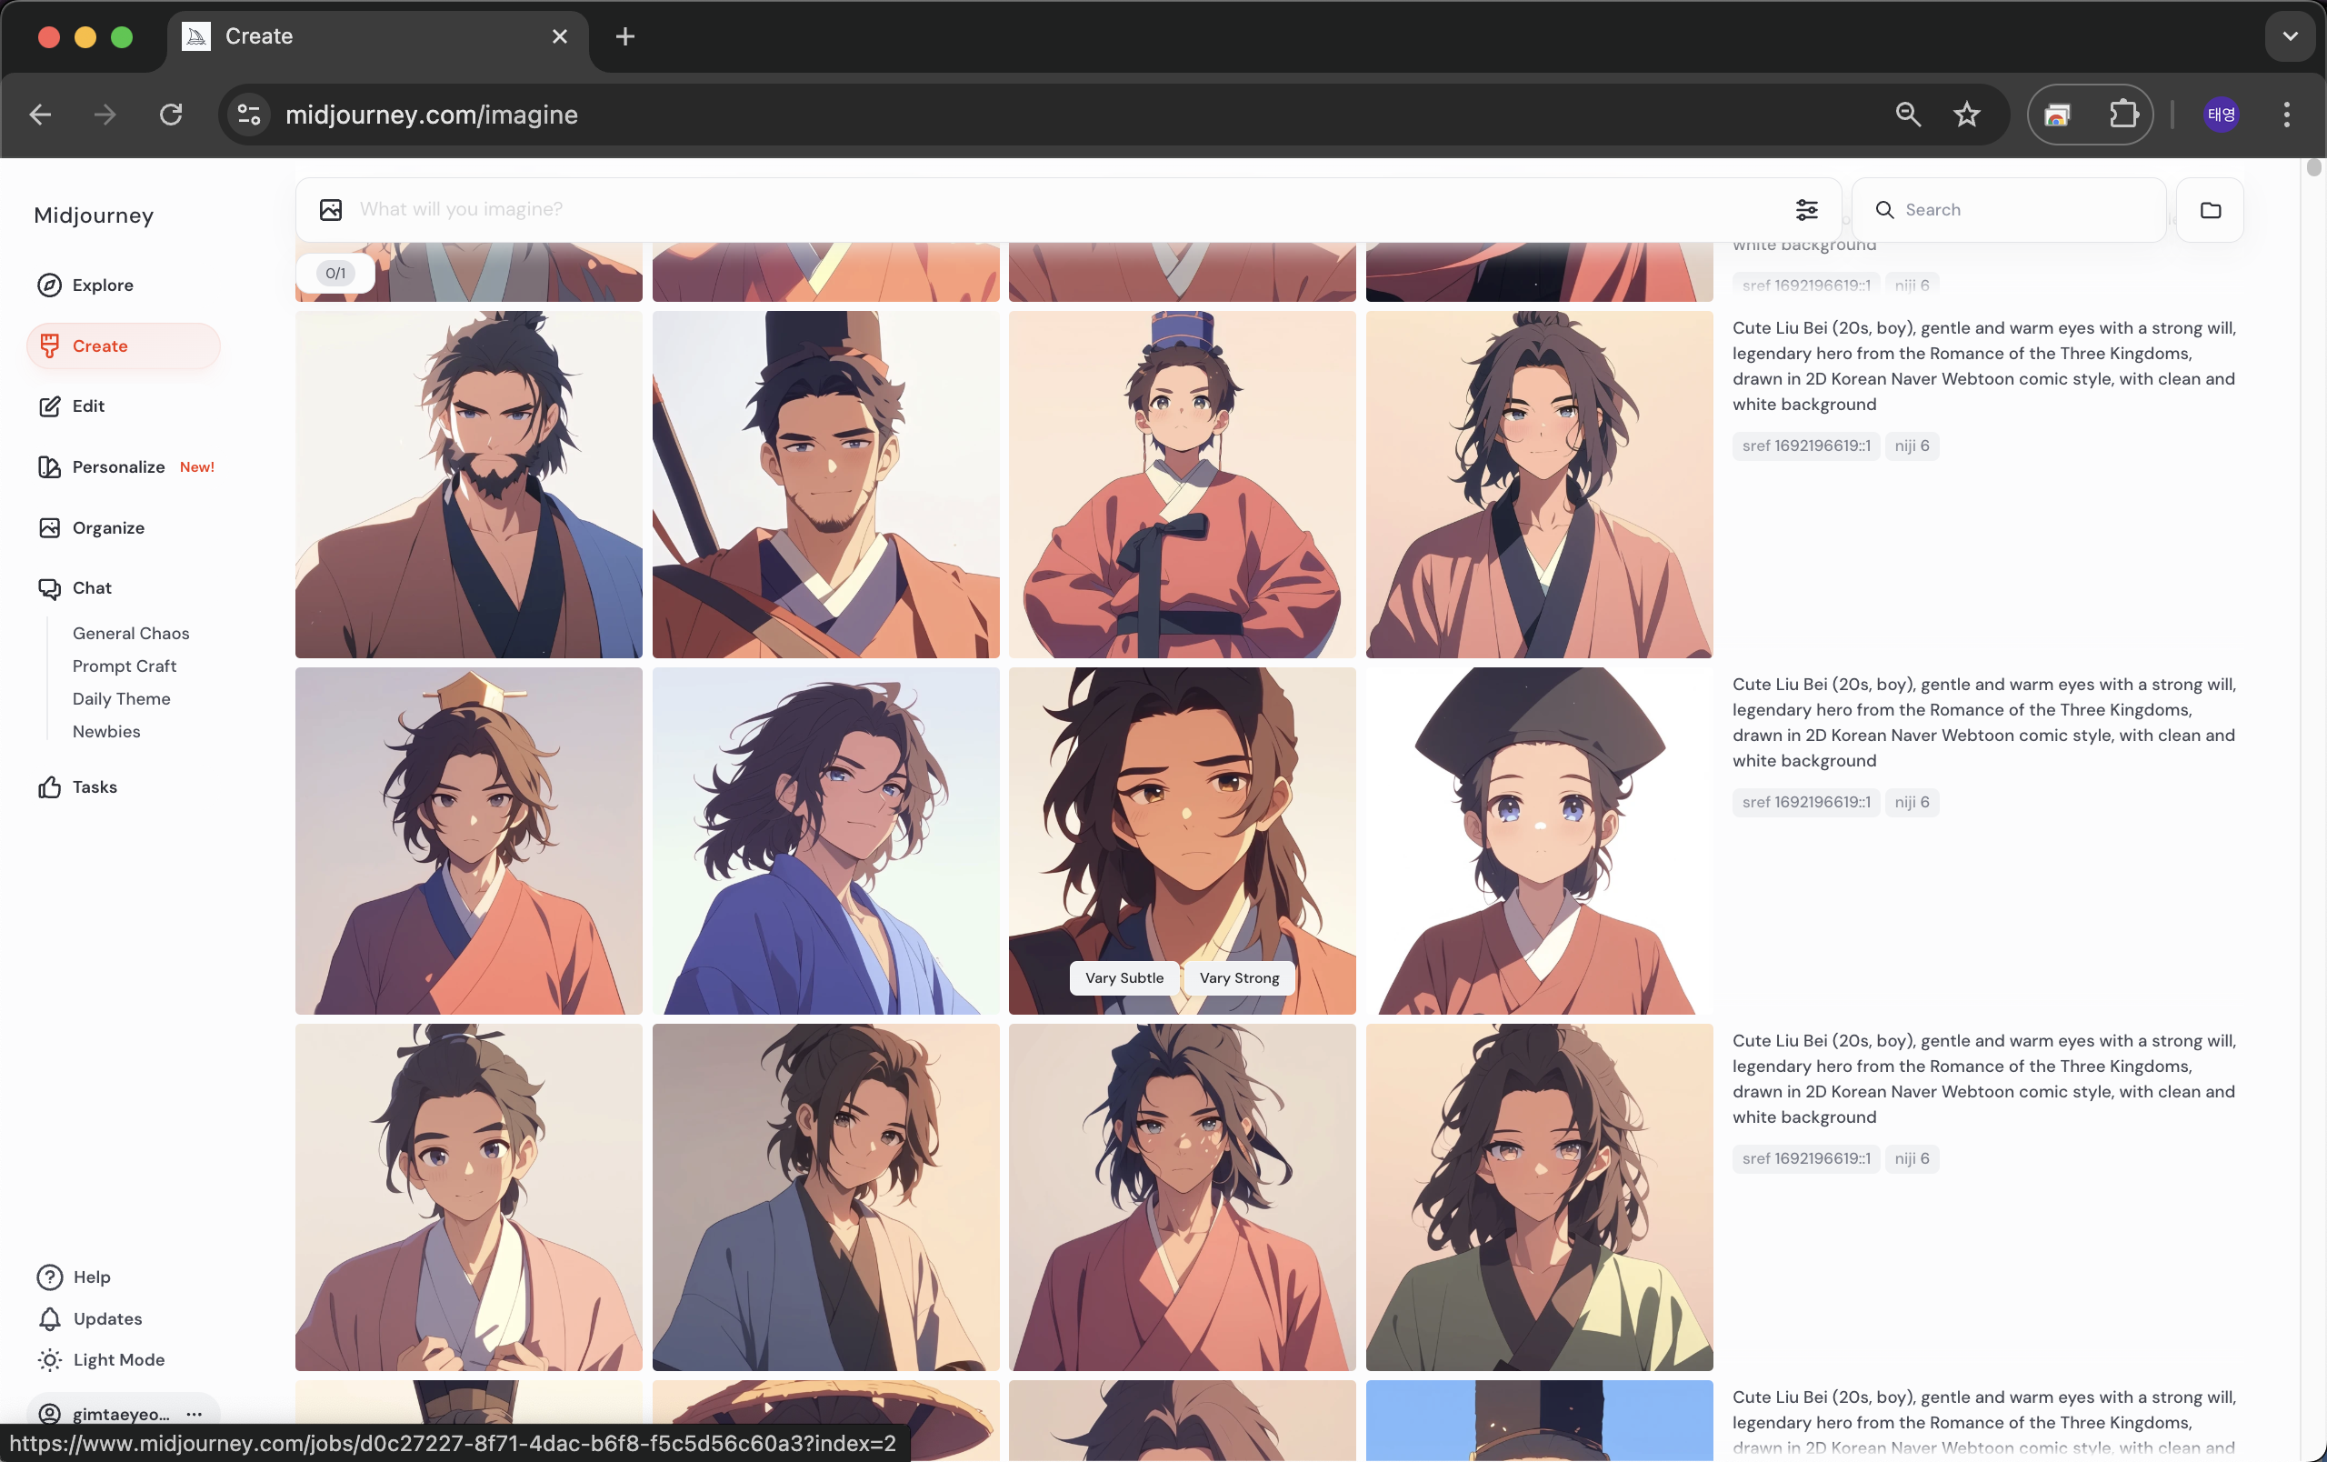Focus the 'What will you imagine?' prompt field
The image size is (2327, 1462).
click(1063, 210)
